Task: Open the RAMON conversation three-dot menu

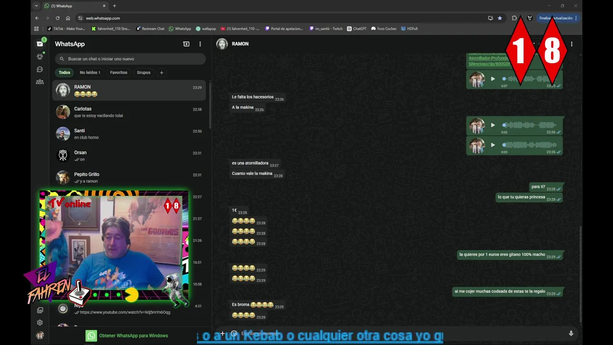Action: coord(571,44)
